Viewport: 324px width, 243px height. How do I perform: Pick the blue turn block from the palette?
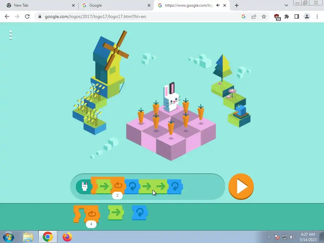(x=140, y=212)
